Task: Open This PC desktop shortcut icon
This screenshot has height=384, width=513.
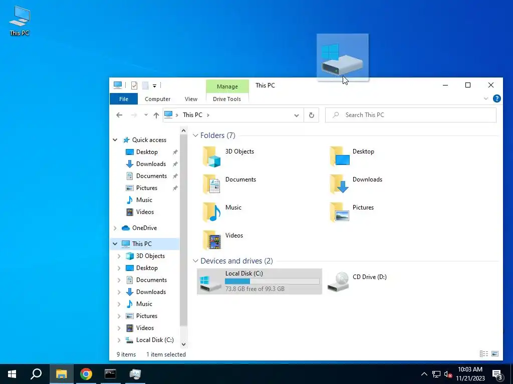Action: pos(20,21)
